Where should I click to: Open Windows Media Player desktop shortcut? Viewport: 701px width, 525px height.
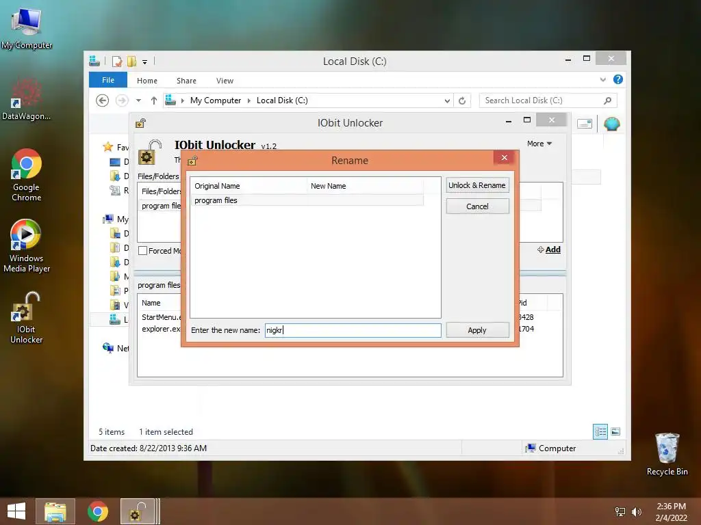[27, 245]
